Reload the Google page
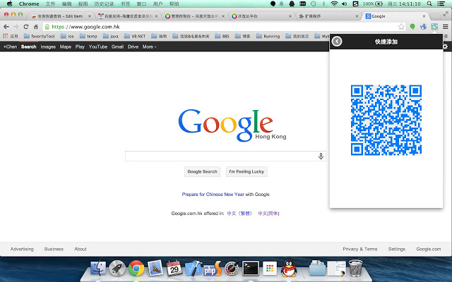The width and height of the screenshot is (452, 282). coord(26,27)
